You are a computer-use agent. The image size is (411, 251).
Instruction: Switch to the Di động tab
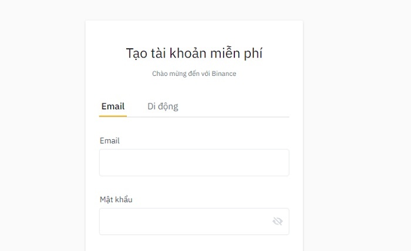point(163,106)
